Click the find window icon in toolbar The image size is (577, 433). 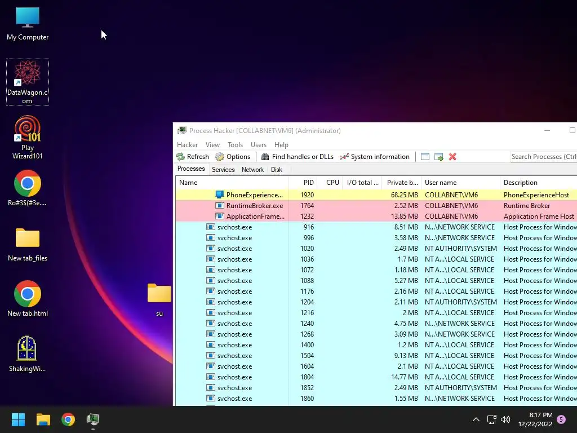[425, 157]
